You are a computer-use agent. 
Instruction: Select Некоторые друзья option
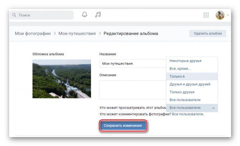point(192,61)
